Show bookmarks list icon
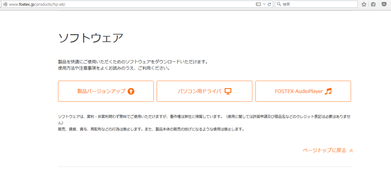This screenshot has height=180, width=391. [x=373, y=5]
